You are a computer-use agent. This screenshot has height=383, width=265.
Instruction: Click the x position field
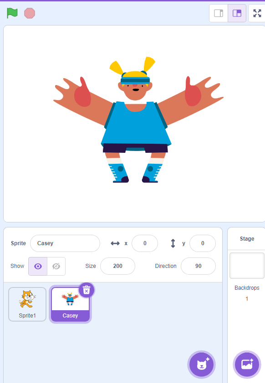pyautogui.click(x=145, y=243)
